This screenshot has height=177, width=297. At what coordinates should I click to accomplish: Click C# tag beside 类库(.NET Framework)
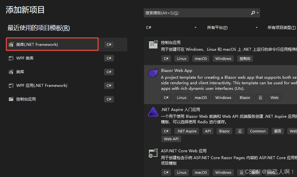109,45
